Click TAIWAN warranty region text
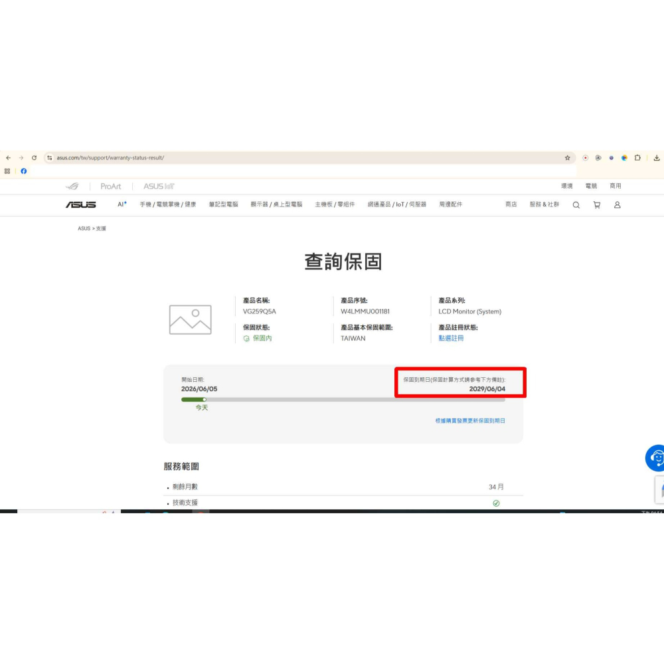 point(353,339)
